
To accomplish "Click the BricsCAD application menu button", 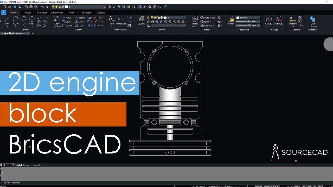I will 3,12.
